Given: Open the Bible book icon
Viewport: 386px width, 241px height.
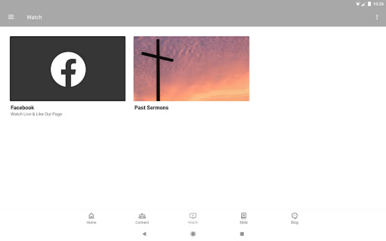Looking at the screenshot, I should click(x=244, y=216).
